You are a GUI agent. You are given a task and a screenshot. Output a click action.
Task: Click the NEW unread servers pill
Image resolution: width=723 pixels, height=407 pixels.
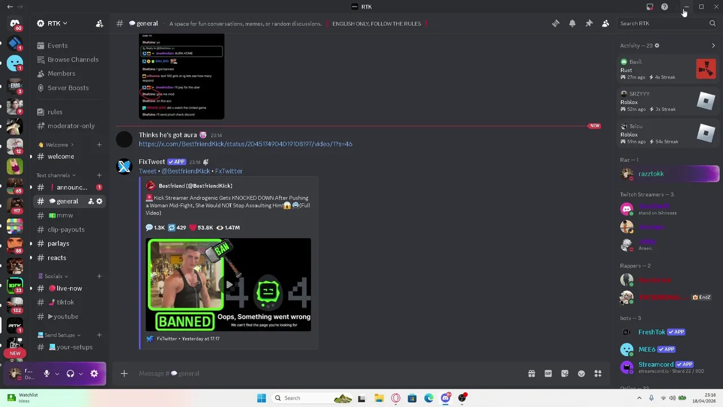(15, 353)
